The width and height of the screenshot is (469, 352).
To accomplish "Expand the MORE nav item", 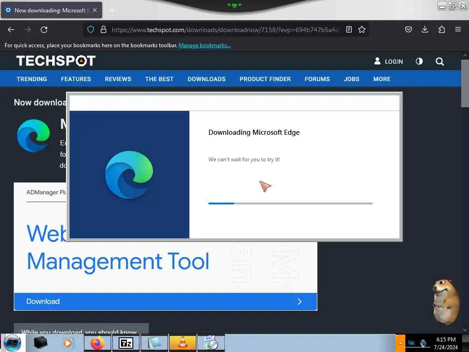I will tap(382, 79).
